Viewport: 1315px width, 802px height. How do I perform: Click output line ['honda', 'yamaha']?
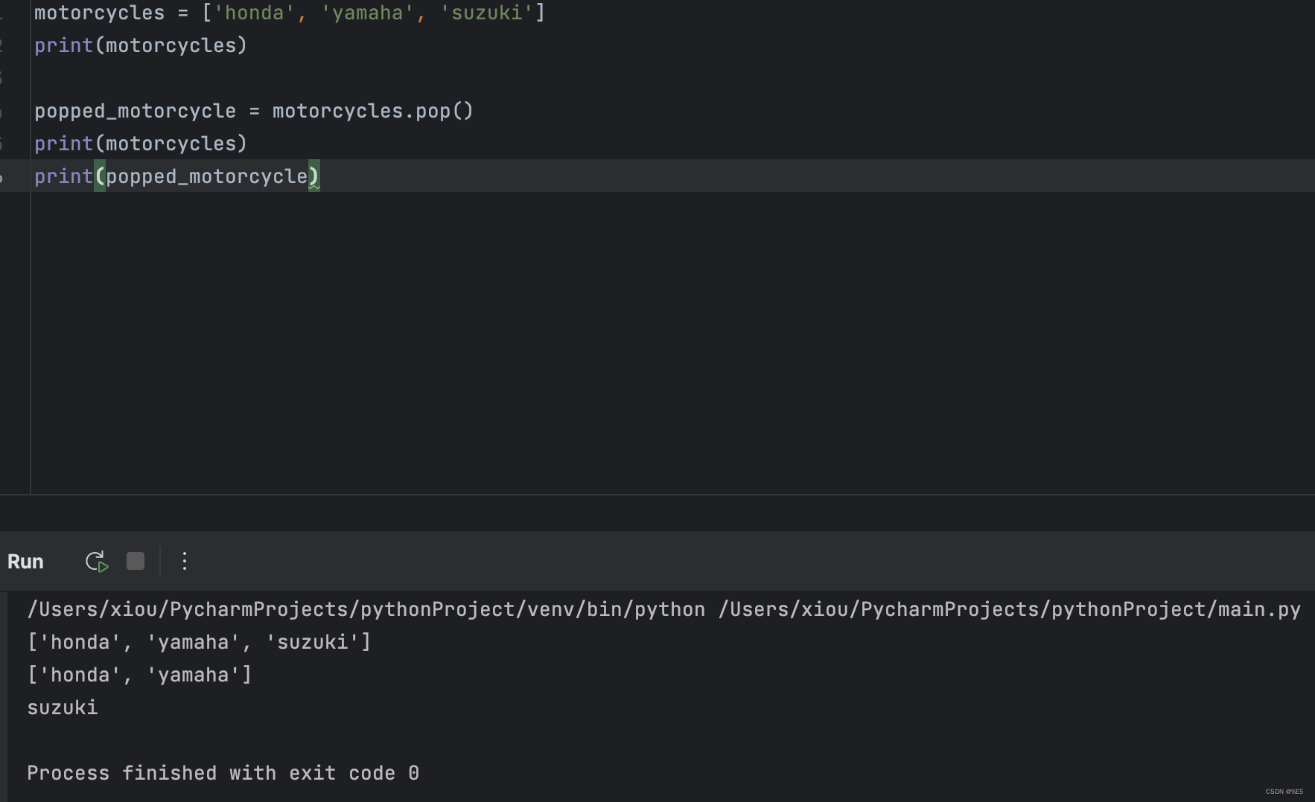coord(140,675)
